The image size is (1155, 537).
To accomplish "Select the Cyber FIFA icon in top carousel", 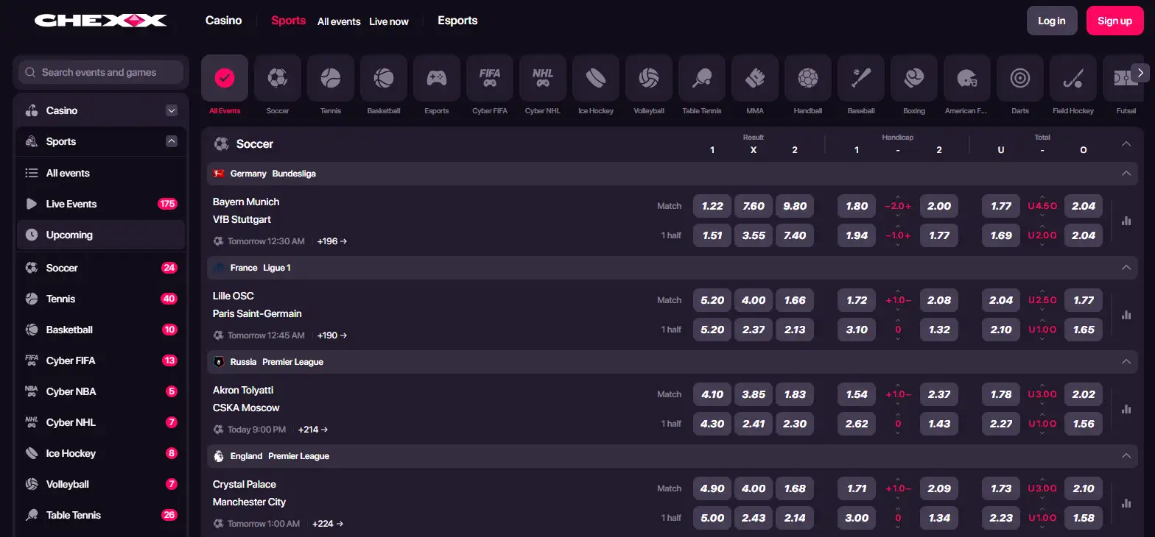I will (490, 78).
